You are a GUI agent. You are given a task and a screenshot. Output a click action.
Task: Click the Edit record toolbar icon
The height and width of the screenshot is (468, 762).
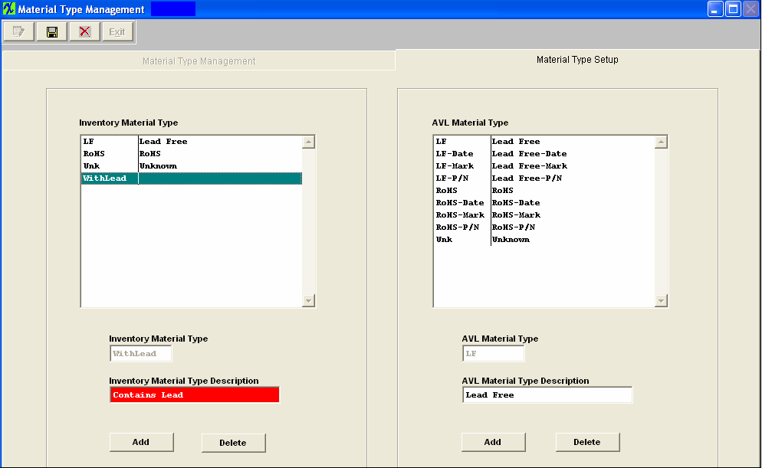click(x=19, y=32)
